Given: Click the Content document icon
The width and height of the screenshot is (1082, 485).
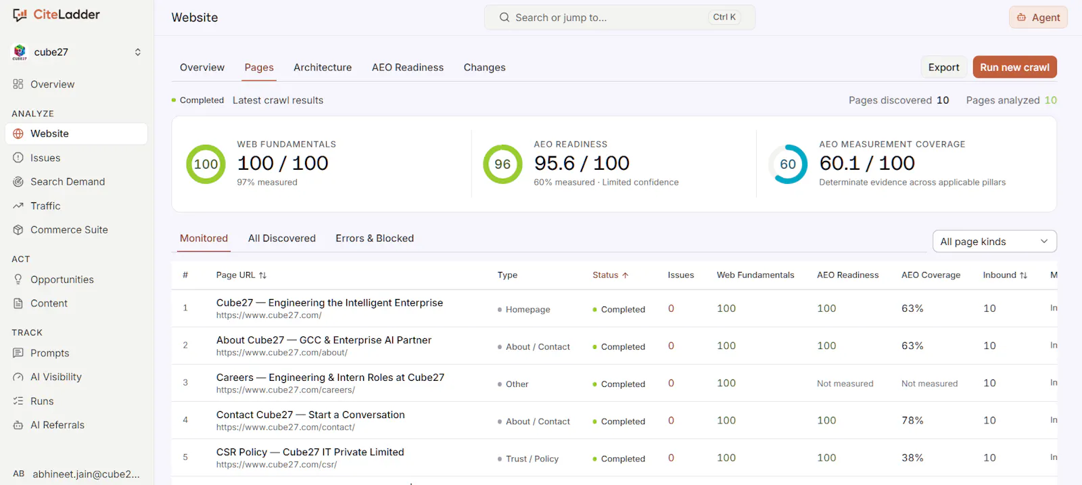Looking at the screenshot, I should click(18, 304).
